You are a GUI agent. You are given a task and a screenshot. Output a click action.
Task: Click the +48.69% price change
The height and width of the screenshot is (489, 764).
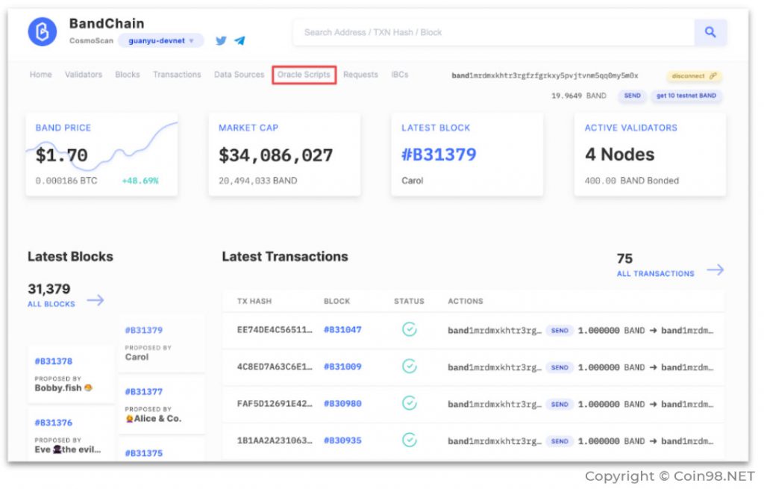click(140, 181)
